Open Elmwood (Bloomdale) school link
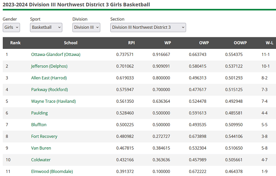 (51, 172)
